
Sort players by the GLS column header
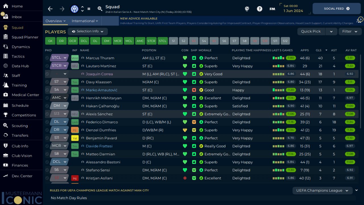click(x=318, y=50)
